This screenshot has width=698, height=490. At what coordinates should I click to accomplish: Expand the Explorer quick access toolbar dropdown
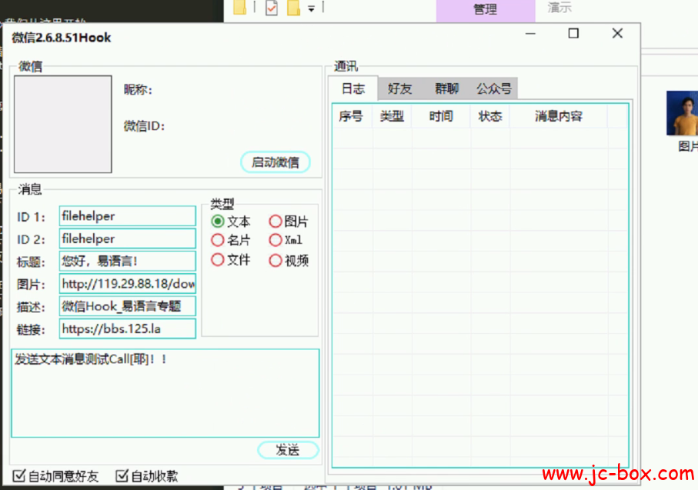tap(311, 8)
